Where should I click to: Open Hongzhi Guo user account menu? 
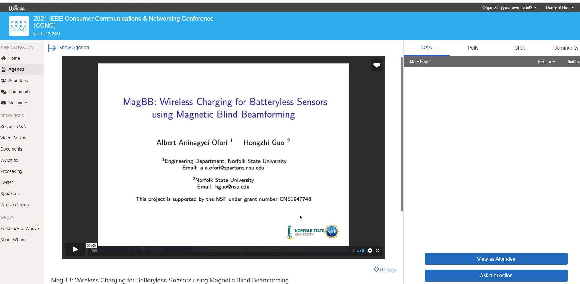(x=560, y=7)
